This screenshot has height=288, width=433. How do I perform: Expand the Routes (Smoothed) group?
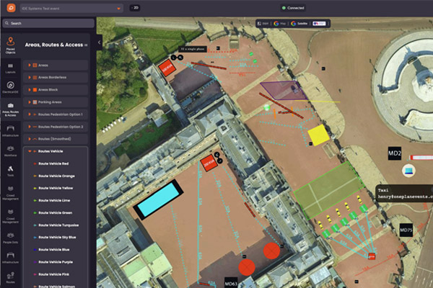30,139
